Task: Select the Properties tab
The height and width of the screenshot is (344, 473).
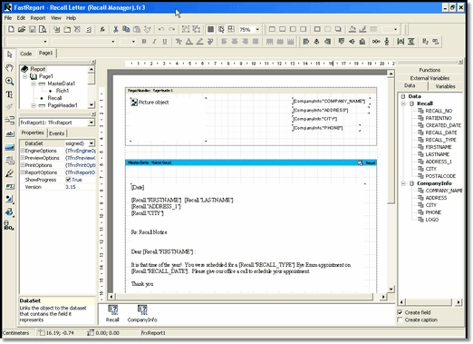Action: point(33,133)
